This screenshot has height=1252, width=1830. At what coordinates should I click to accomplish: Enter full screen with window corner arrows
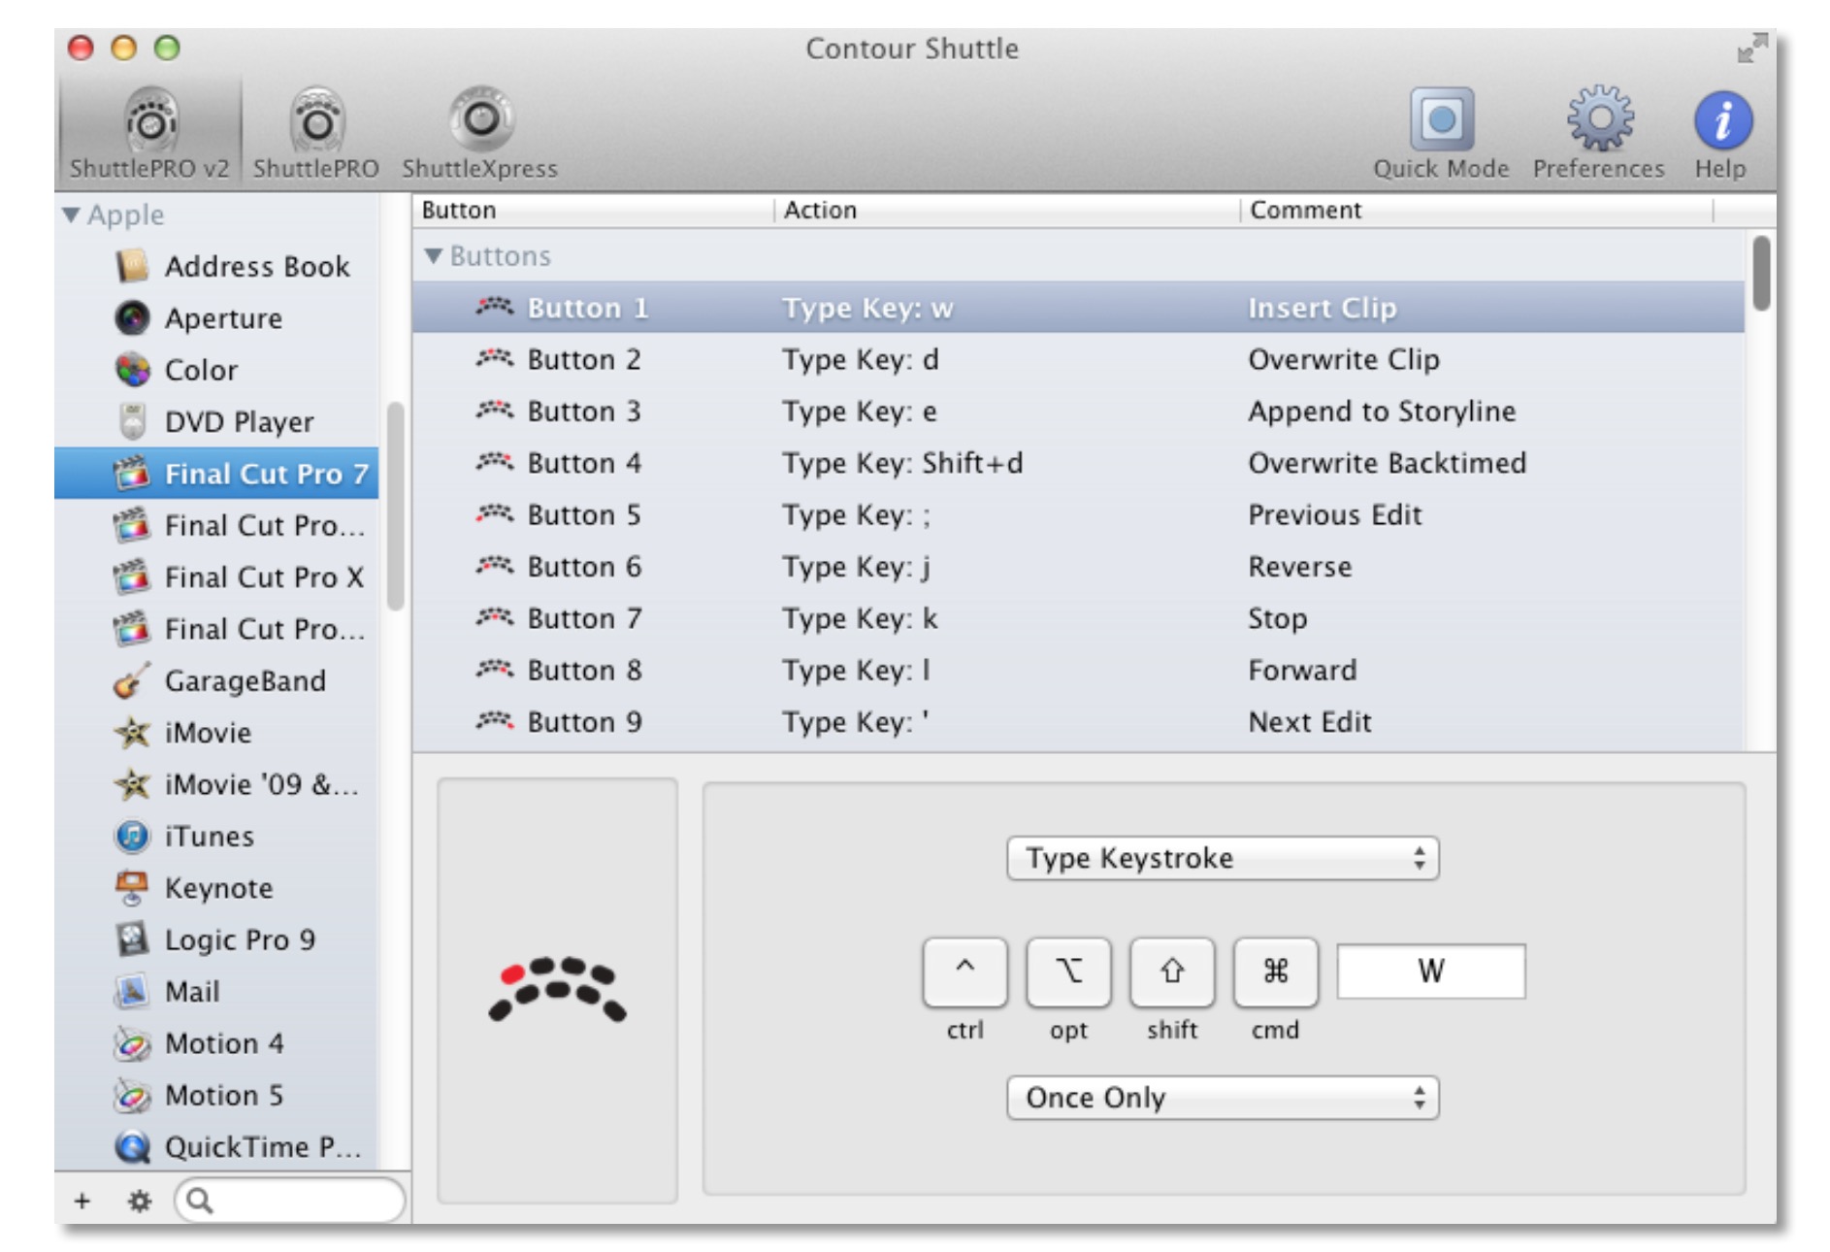click(1751, 48)
